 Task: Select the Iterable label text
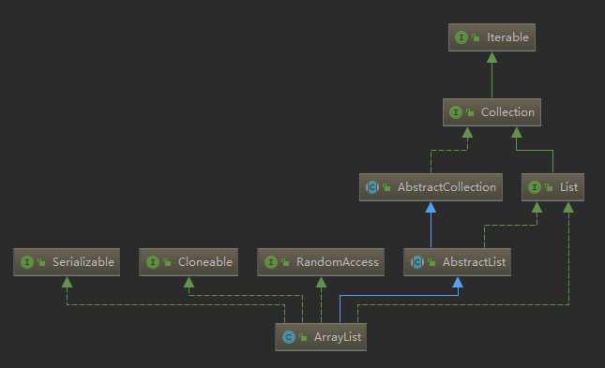click(x=507, y=37)
